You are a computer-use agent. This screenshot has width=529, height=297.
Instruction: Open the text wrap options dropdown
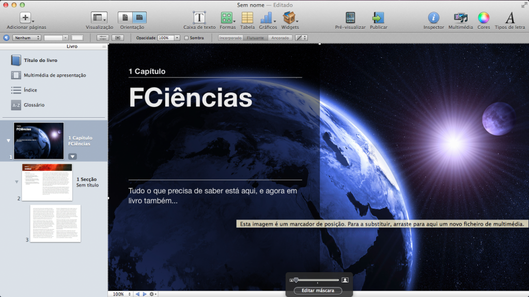[x=301, y=38]
